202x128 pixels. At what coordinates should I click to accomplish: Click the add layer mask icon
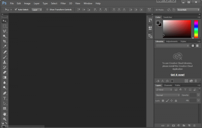(x=173, y=126)
